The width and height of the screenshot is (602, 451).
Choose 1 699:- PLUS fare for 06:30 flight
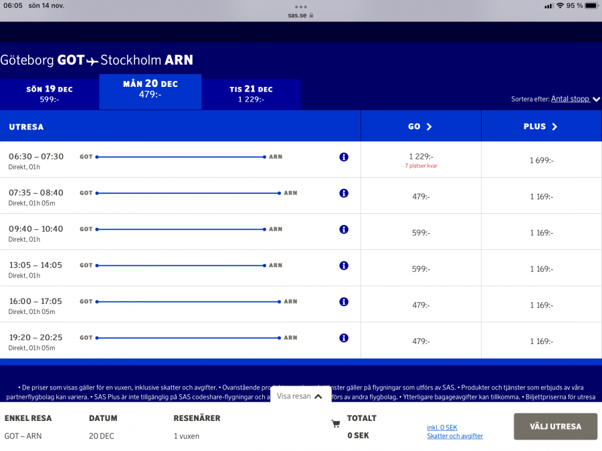coord(541,160)
